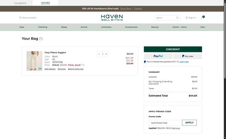Viewport: 226px width, 139px height.
Task: Open the Home + More menu
Action: pos(179,27)
